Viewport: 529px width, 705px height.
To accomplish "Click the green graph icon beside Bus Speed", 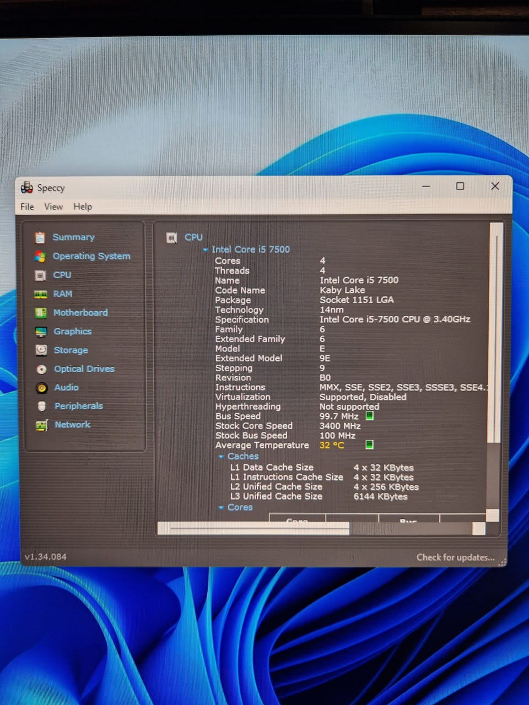I will click(x=370, y=416).
